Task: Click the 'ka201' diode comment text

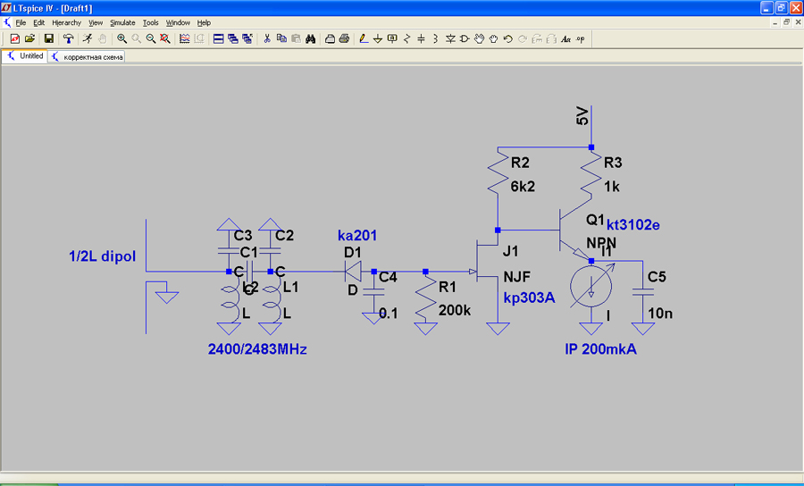Action: (x=357, y=235)
